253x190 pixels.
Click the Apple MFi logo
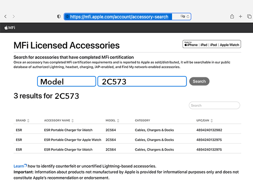tap(10, 27)
